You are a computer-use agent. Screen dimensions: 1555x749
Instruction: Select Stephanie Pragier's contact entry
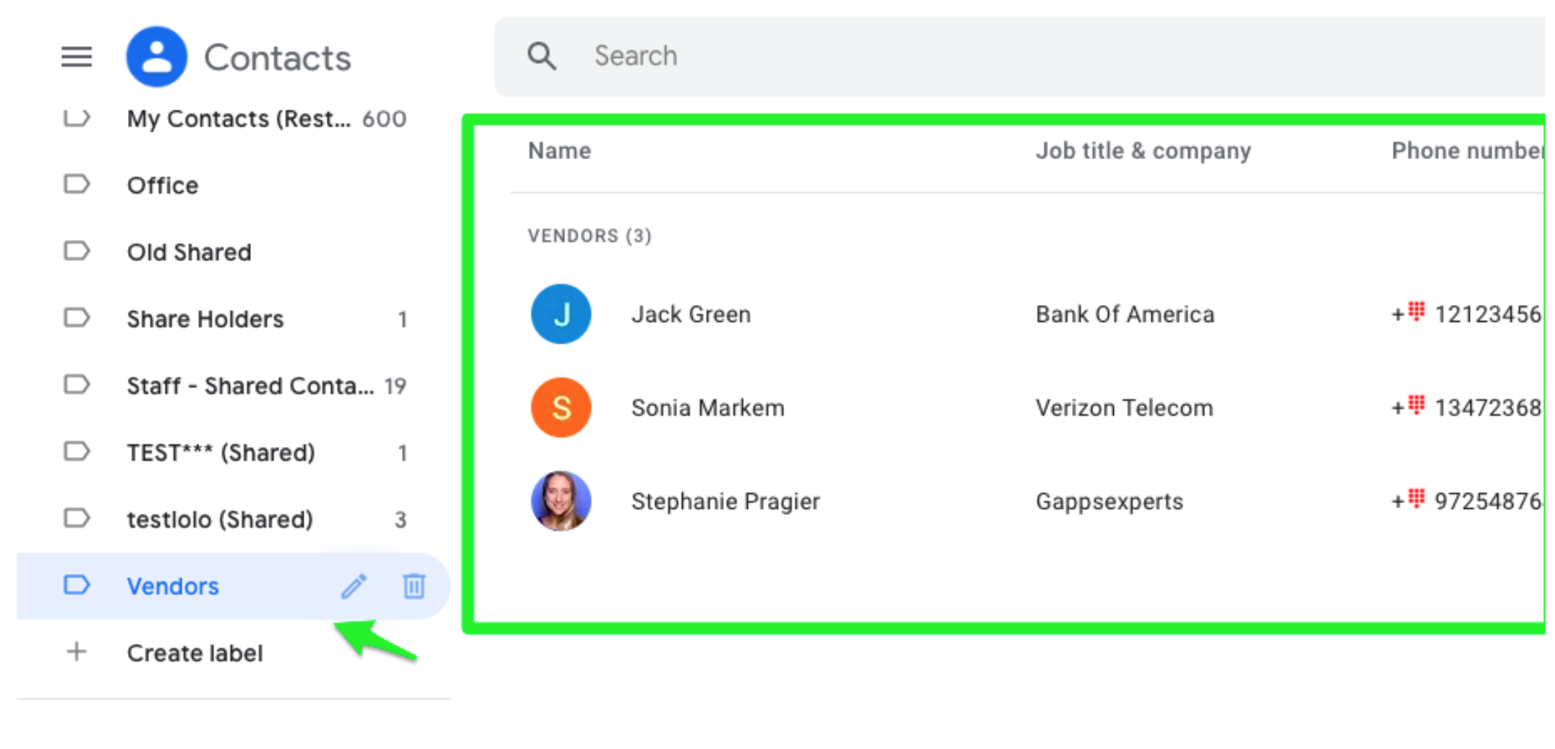tap(725, 501)
